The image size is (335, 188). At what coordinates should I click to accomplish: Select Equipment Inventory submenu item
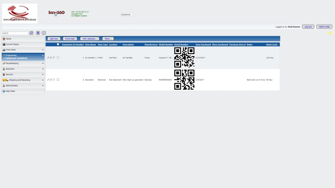(x=16, y=58)
